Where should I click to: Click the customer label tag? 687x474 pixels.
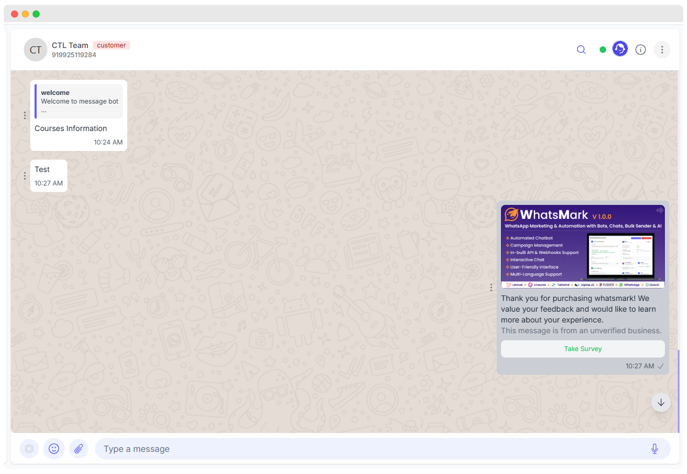tap(112, 45)
